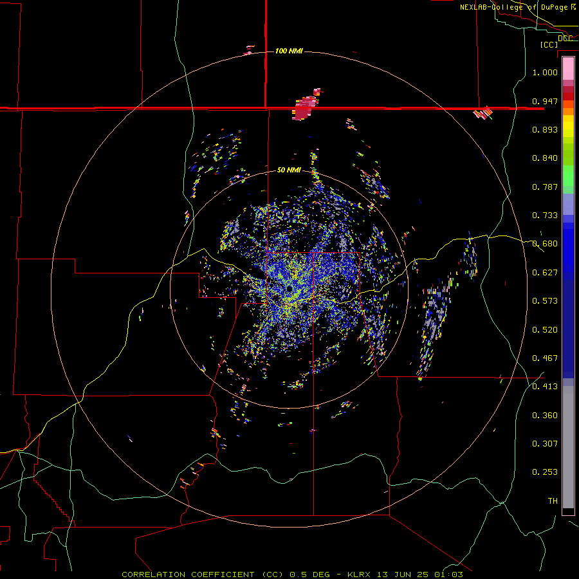The height and width of the screenshot is (579, 579).
Task: Click the 0.253 legend value
Action: pyautogui.click(x=545, y=472)
